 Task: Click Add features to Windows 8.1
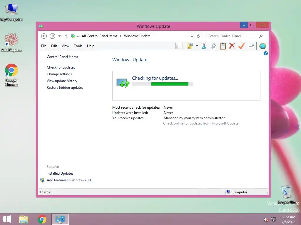point(69,180)
